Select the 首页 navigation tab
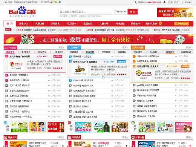Image resolution: width=196 pixels, height=147 pixels. 10,23
